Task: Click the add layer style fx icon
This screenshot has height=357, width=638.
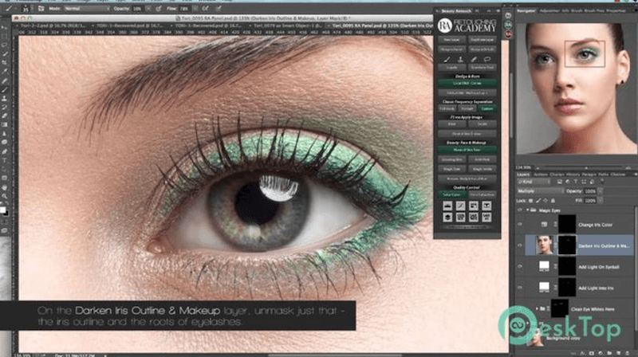Action: 583,353
